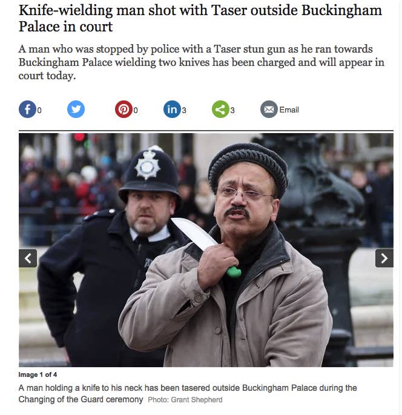Show the previous gallery image
Screen dimensions: 402x415
click(28, 258)
